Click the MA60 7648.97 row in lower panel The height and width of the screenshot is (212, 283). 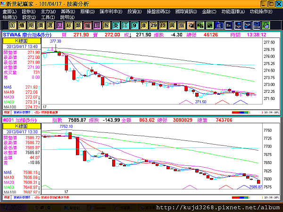22,188
